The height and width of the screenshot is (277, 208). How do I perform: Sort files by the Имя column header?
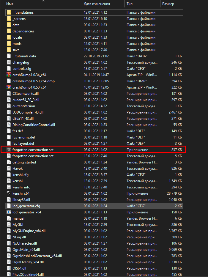tap(10, 4)
